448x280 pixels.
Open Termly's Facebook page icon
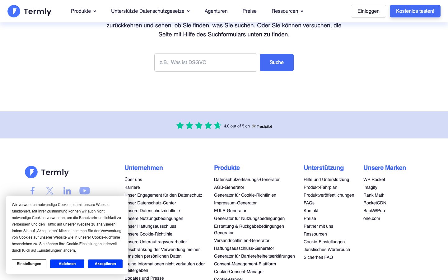32,191
